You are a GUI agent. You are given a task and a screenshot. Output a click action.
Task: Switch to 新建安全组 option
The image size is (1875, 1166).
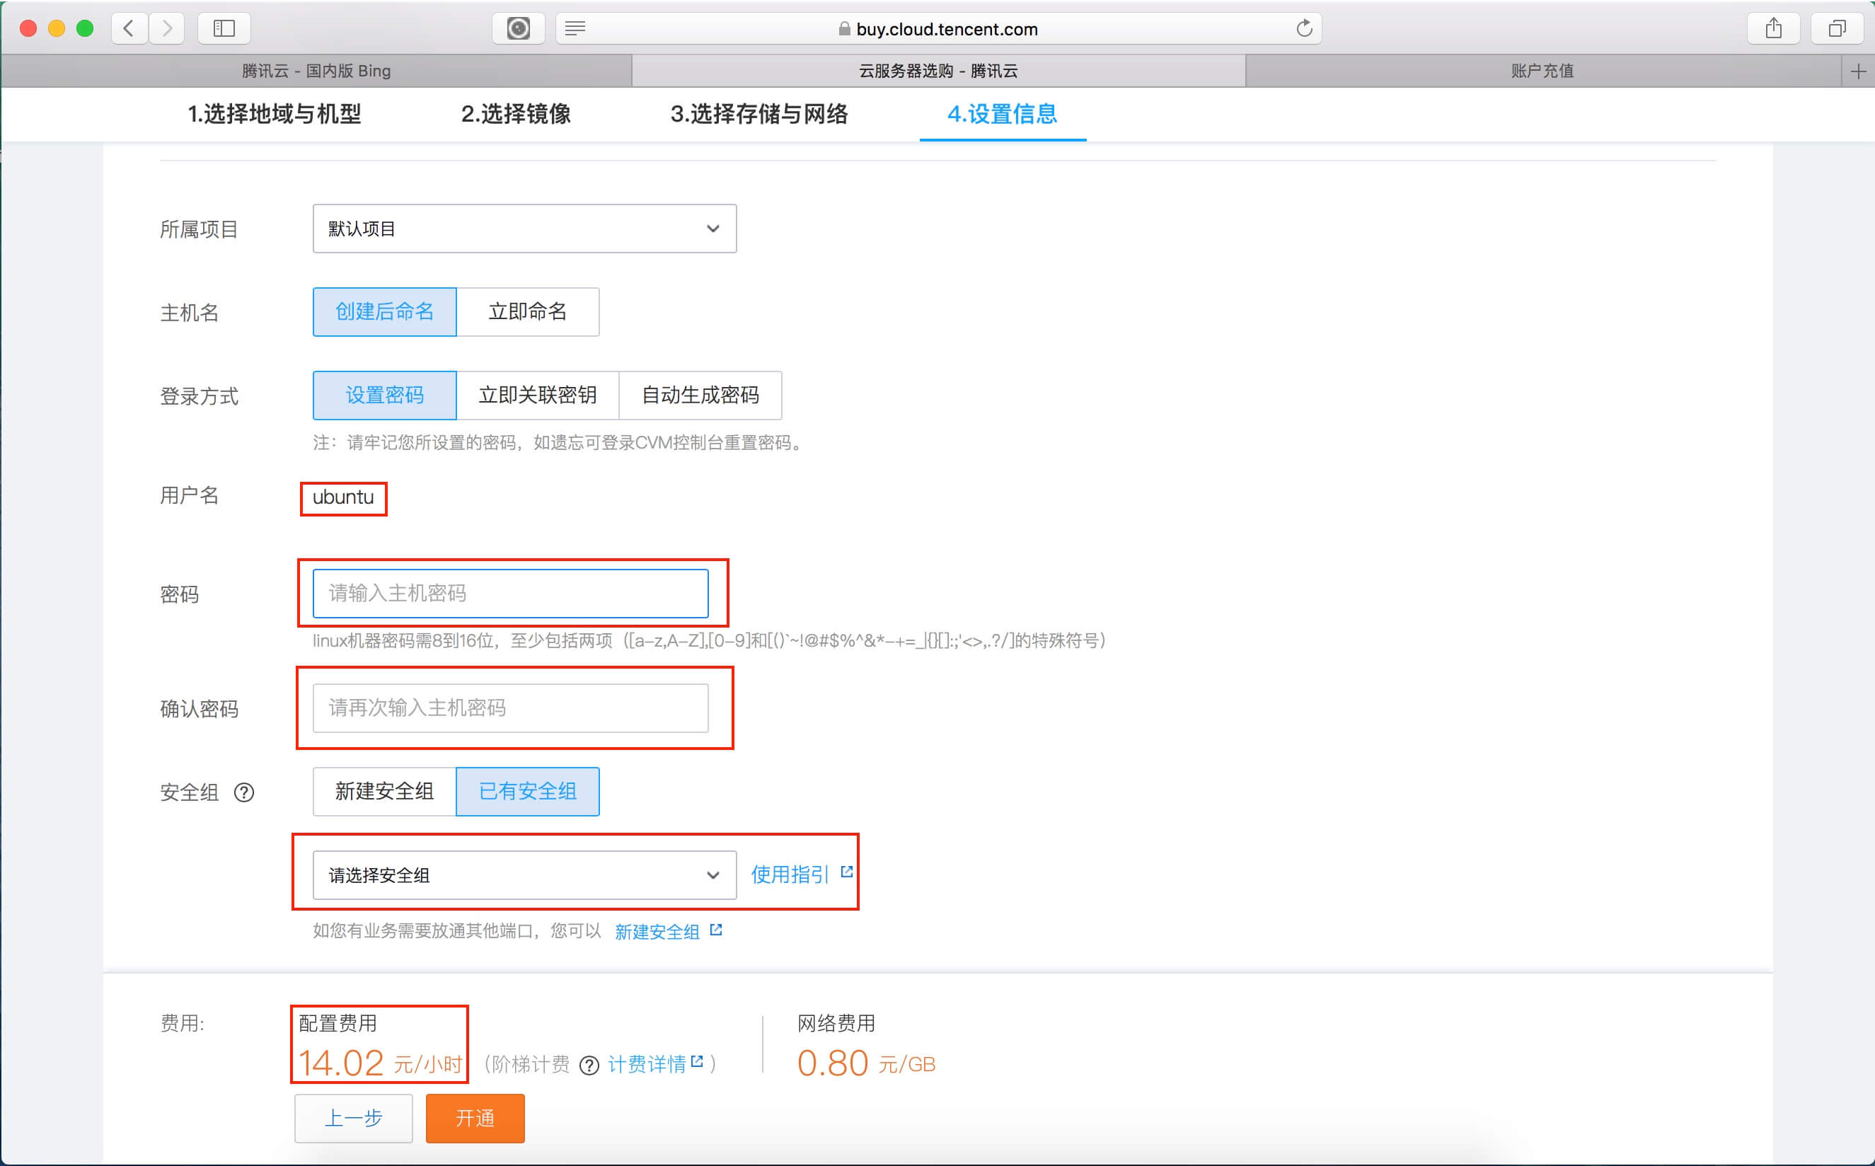(x=384, y=791)
